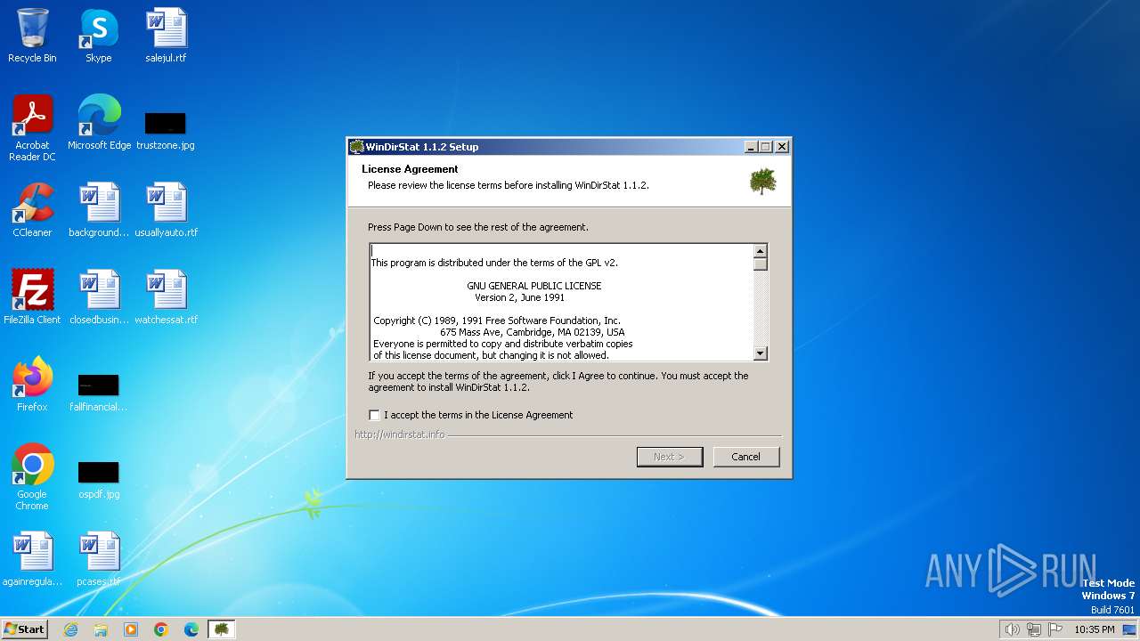The height and width of the screenshot is (641, 1140).
Task: Launch FileZilla Client shortcut
Action: click(x=32, y=297)
